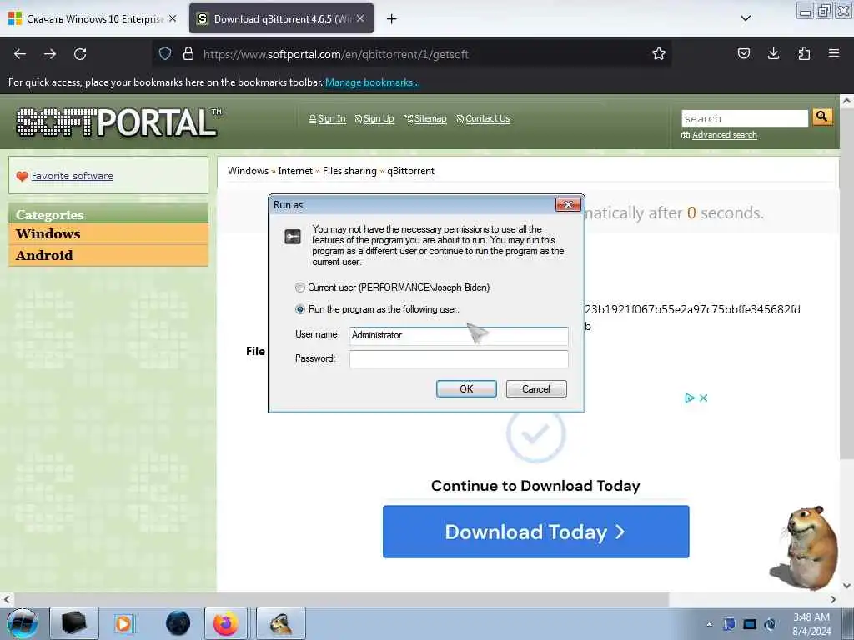Click the User name field
Viewport: 854px width, 640px height.
459,335
